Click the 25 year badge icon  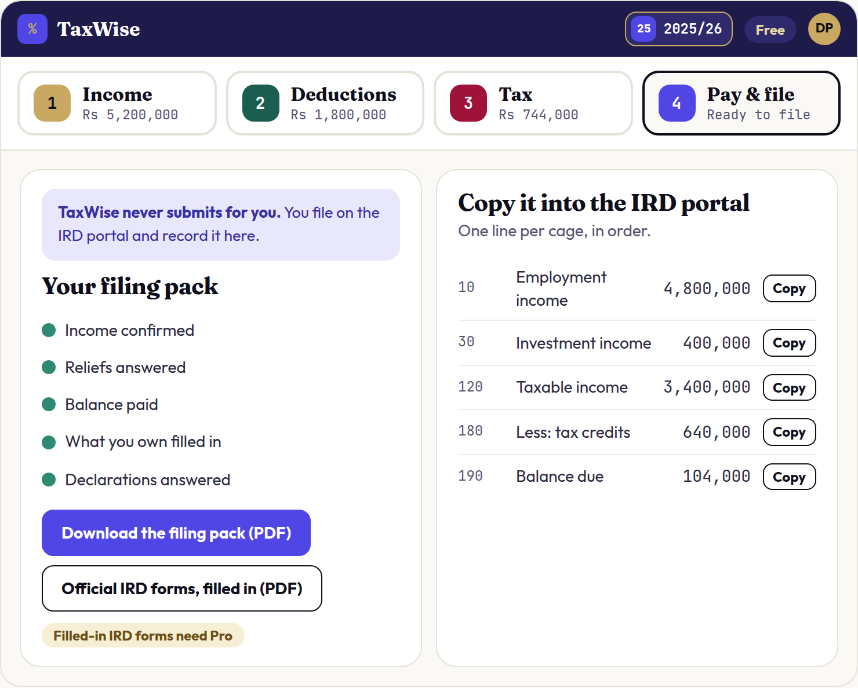(643, 28)
